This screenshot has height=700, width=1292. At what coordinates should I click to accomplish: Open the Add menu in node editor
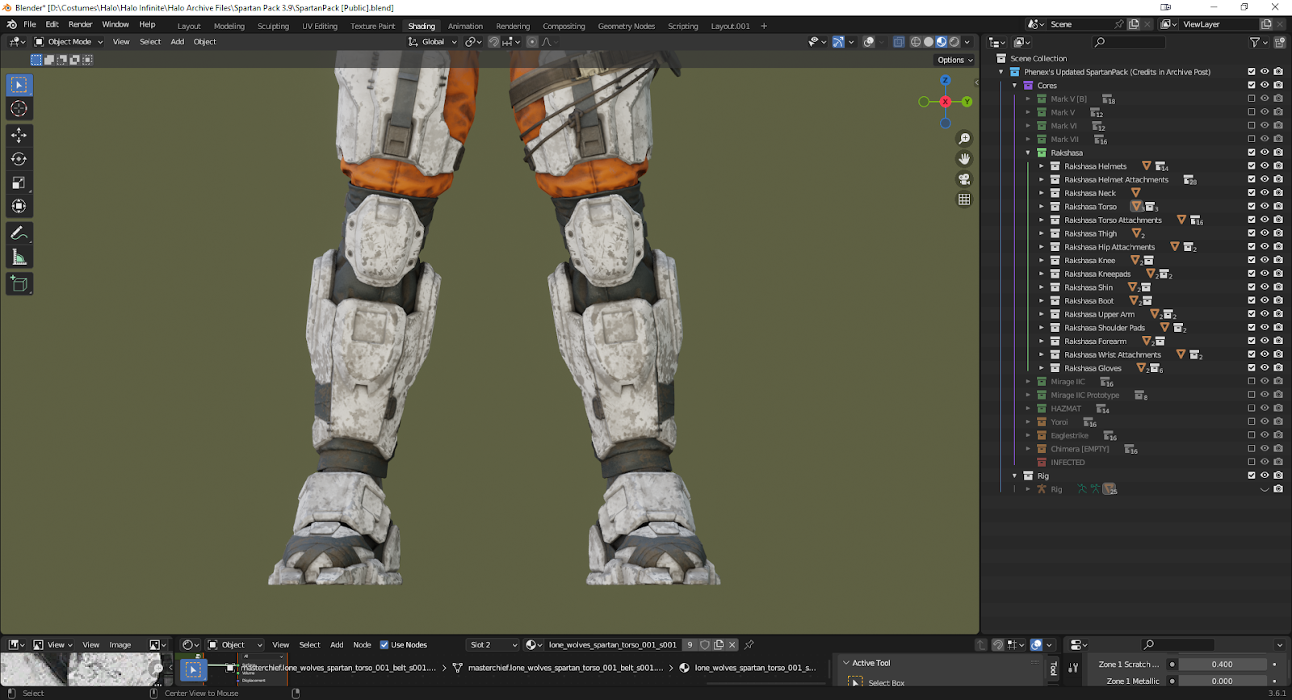pos(337,645)
